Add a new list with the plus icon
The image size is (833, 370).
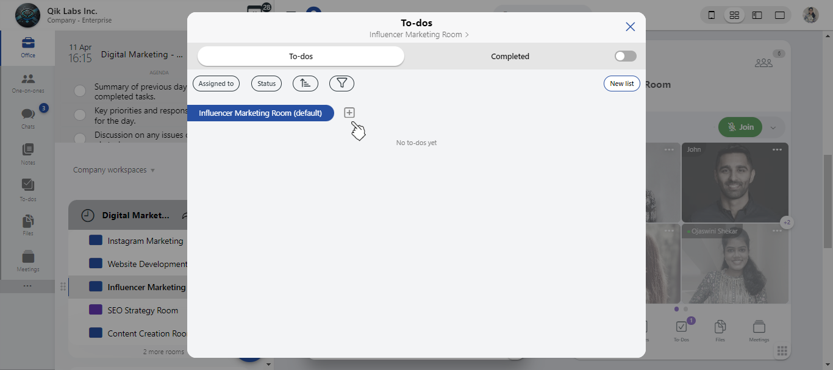349,112
